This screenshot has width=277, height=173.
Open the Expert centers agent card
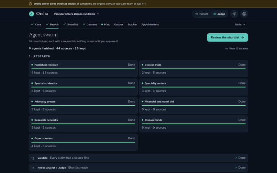(83, 142)
